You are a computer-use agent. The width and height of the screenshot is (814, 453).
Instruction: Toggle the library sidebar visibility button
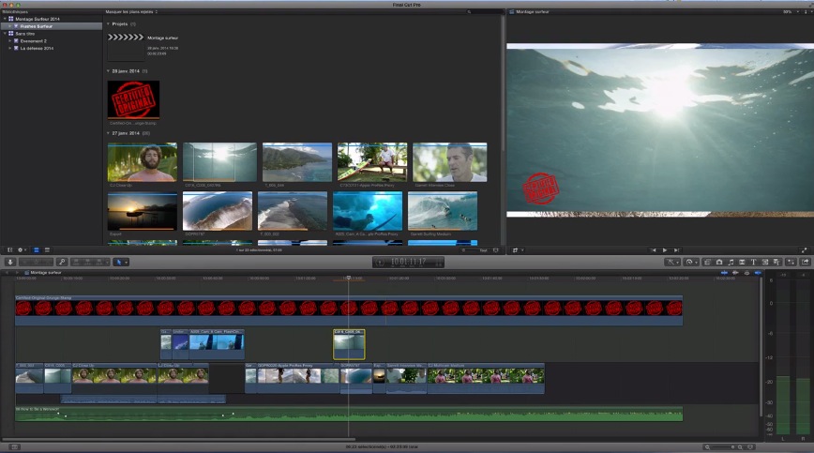pos(9,250)
